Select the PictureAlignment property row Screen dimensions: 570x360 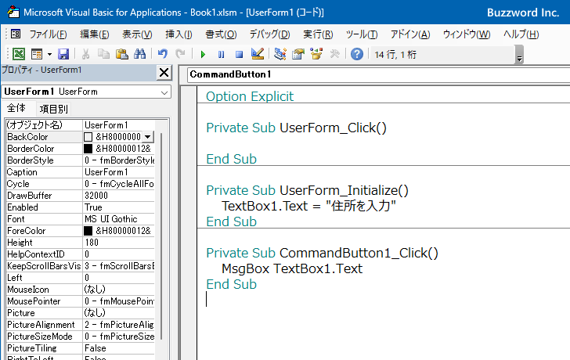[x=81, y=325]
